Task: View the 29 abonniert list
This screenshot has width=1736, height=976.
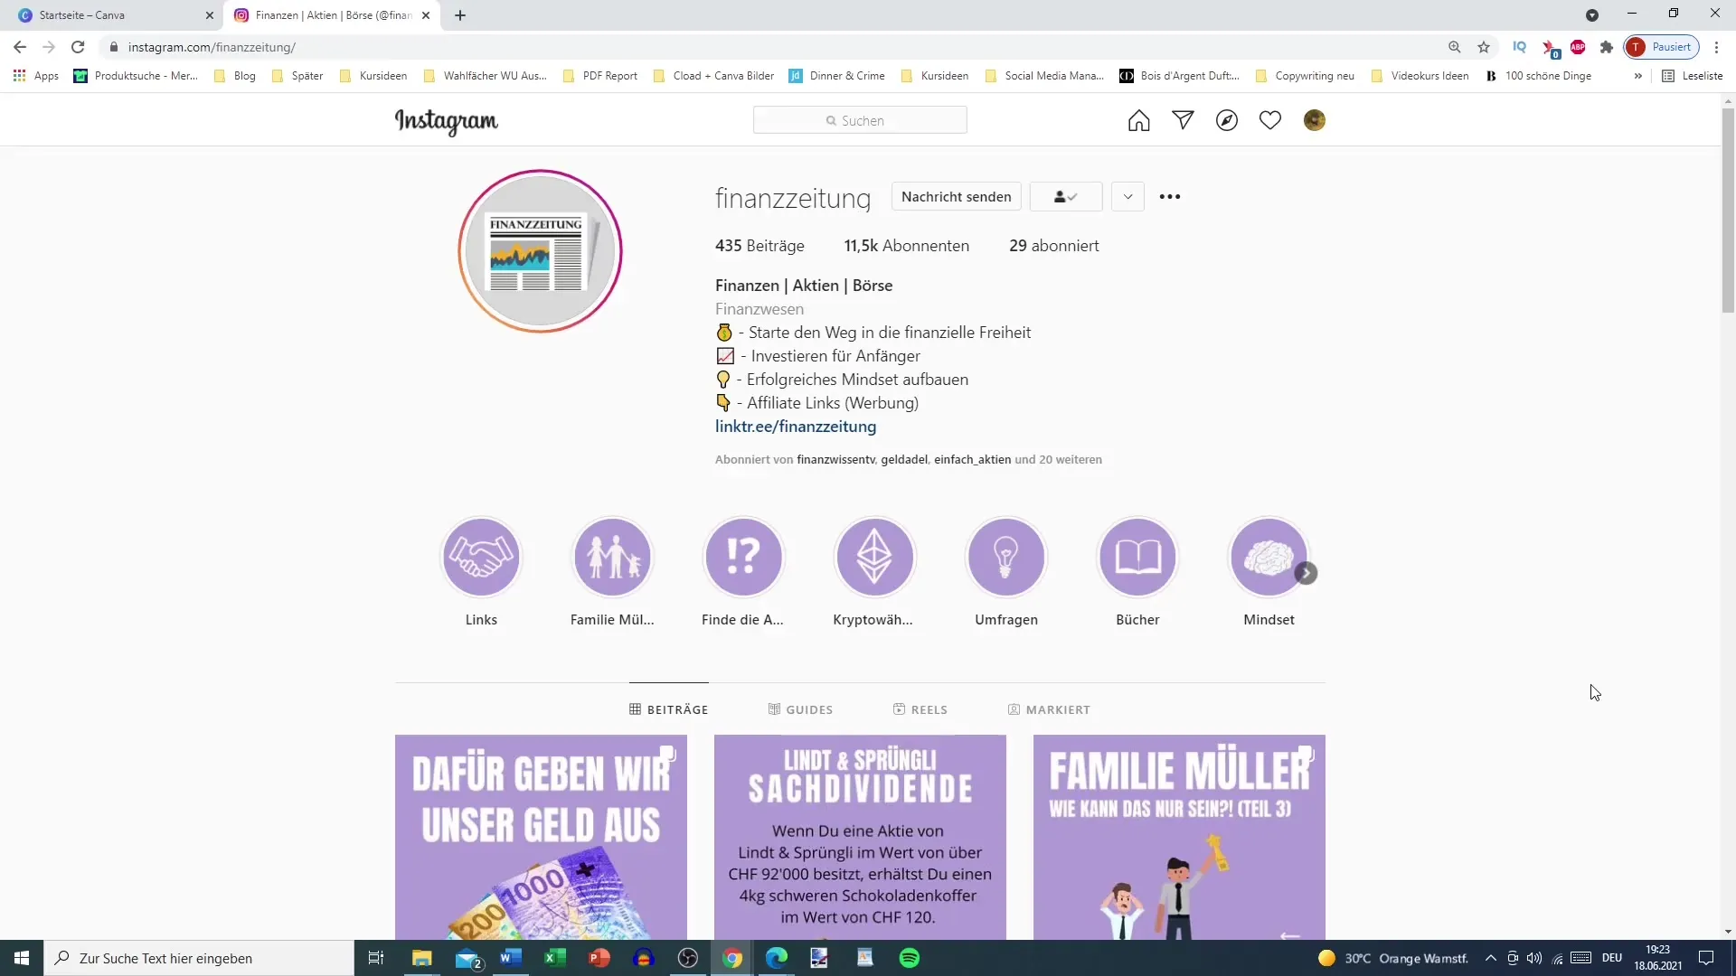Action: click(1054, 246)
